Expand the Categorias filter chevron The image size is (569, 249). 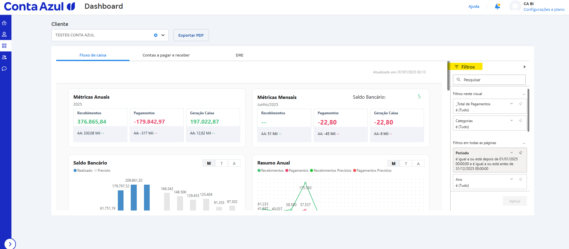[512, 121]
